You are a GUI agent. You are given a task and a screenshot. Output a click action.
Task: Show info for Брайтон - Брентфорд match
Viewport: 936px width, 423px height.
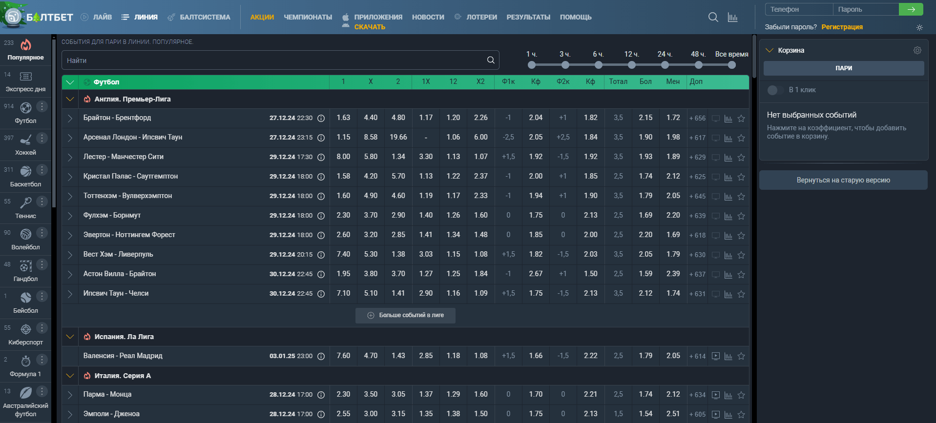point(321,118)
